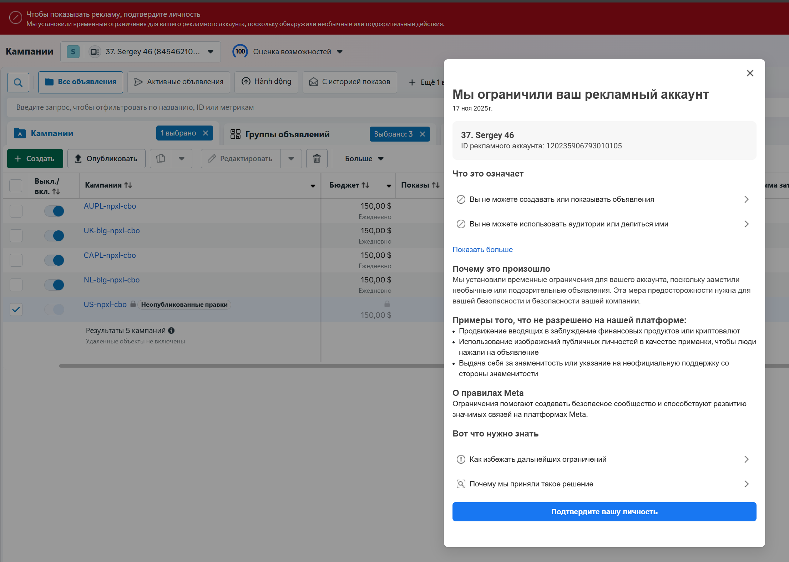Screen dimensions: 789x562
Task: Expand the 'Больше' actions dropdown
Action: [364, 159]
